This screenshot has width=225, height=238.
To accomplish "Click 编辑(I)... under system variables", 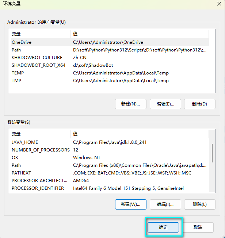I will 165,204.
